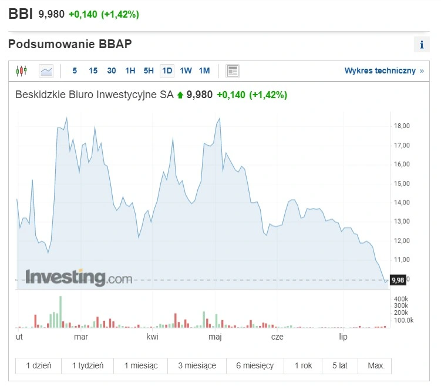Set chart interval to 30 minutes
Image resolution: width=441 pixels, height=386 pixels.
coord(112,71)
